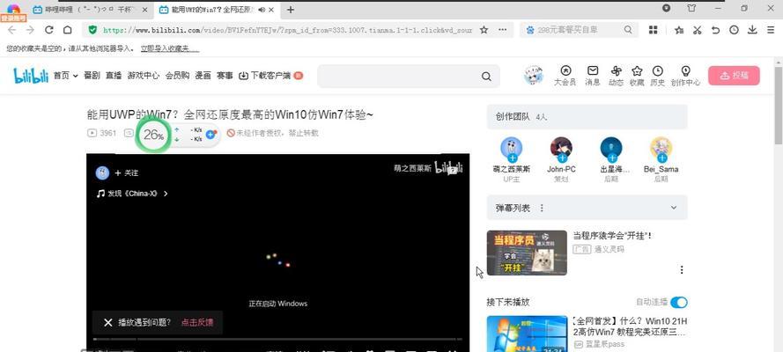Click 点击反馈 feedback link
This screenshot has width=783, height=352.
(x=197, y=323)
